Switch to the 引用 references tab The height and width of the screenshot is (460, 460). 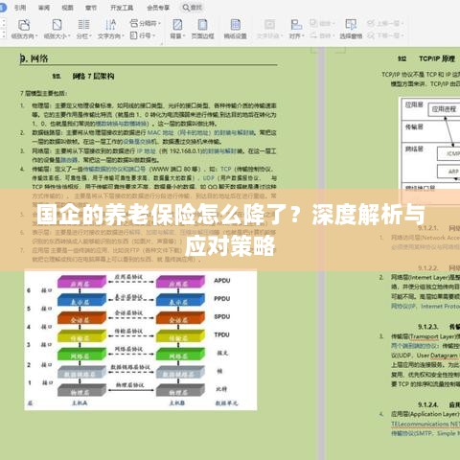click(x=20, y=8)
